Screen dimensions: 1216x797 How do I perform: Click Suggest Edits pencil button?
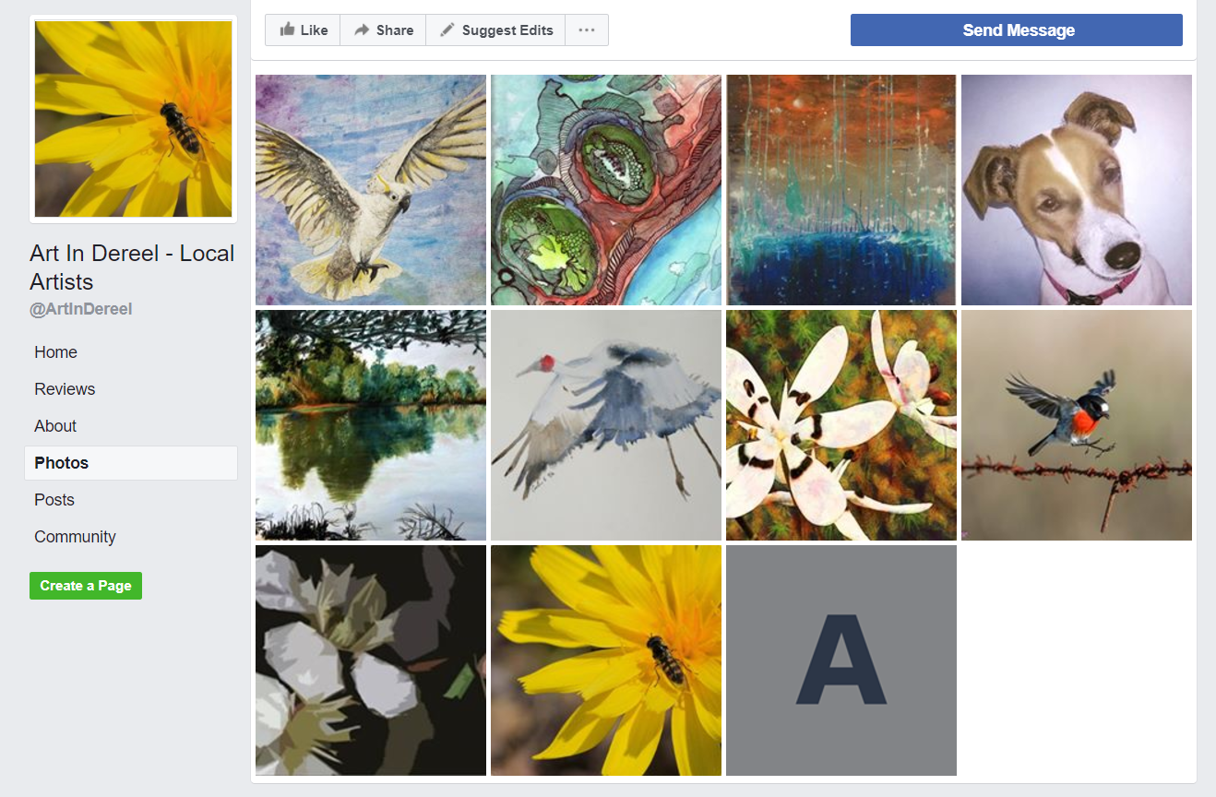[x=495, y=30]
